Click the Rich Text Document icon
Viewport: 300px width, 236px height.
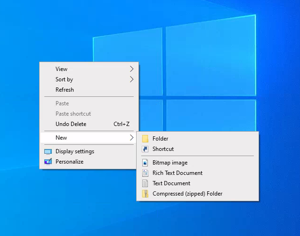point(145,173)
